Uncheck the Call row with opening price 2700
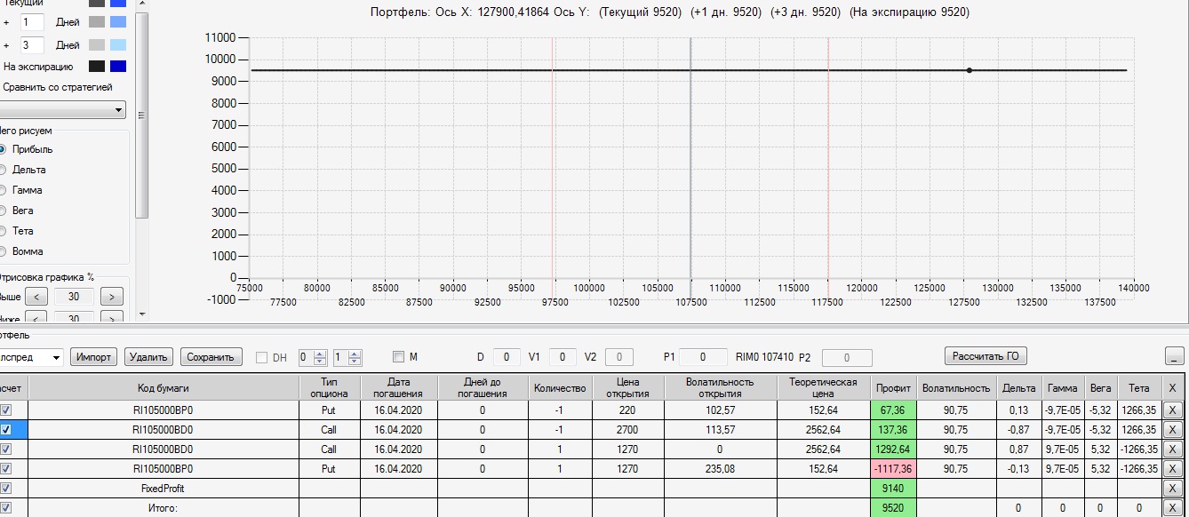 (7, 429)
